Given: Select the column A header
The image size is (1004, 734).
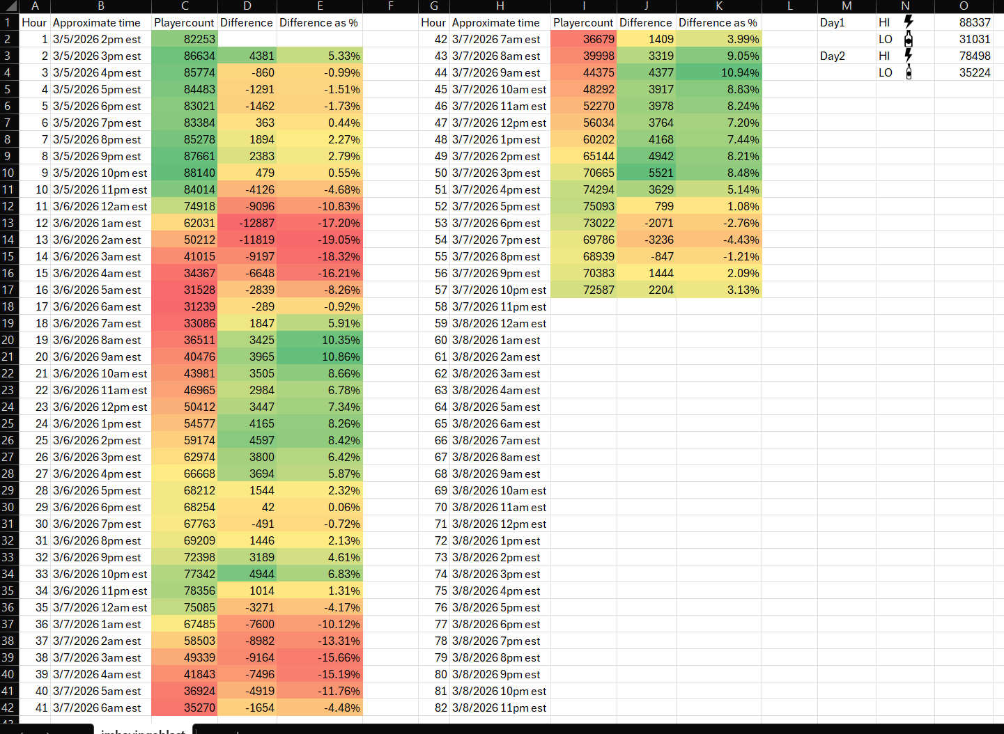Looking at the screenshot, I should coord(35,6).
